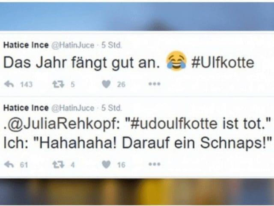Like the second tweet with 16 likes
274x206 pixels.
[106, 165]
